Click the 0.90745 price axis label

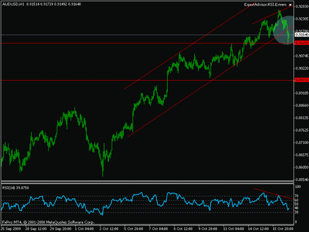tap(302, 56)
